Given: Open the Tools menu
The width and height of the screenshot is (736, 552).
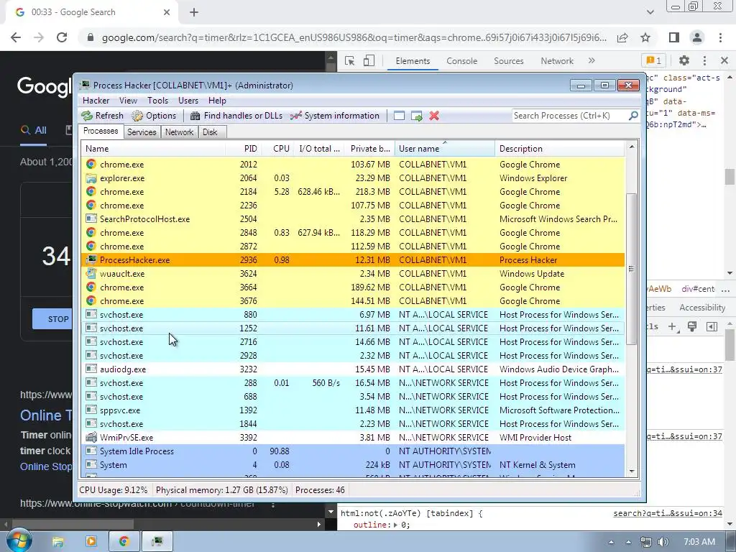Looking at the screenshot, I should 157,101.
